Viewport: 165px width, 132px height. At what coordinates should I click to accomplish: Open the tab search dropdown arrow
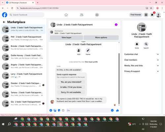[3, 3]
